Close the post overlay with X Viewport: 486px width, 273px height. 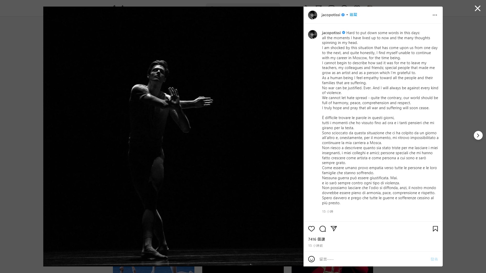click(x=477, y=9)
